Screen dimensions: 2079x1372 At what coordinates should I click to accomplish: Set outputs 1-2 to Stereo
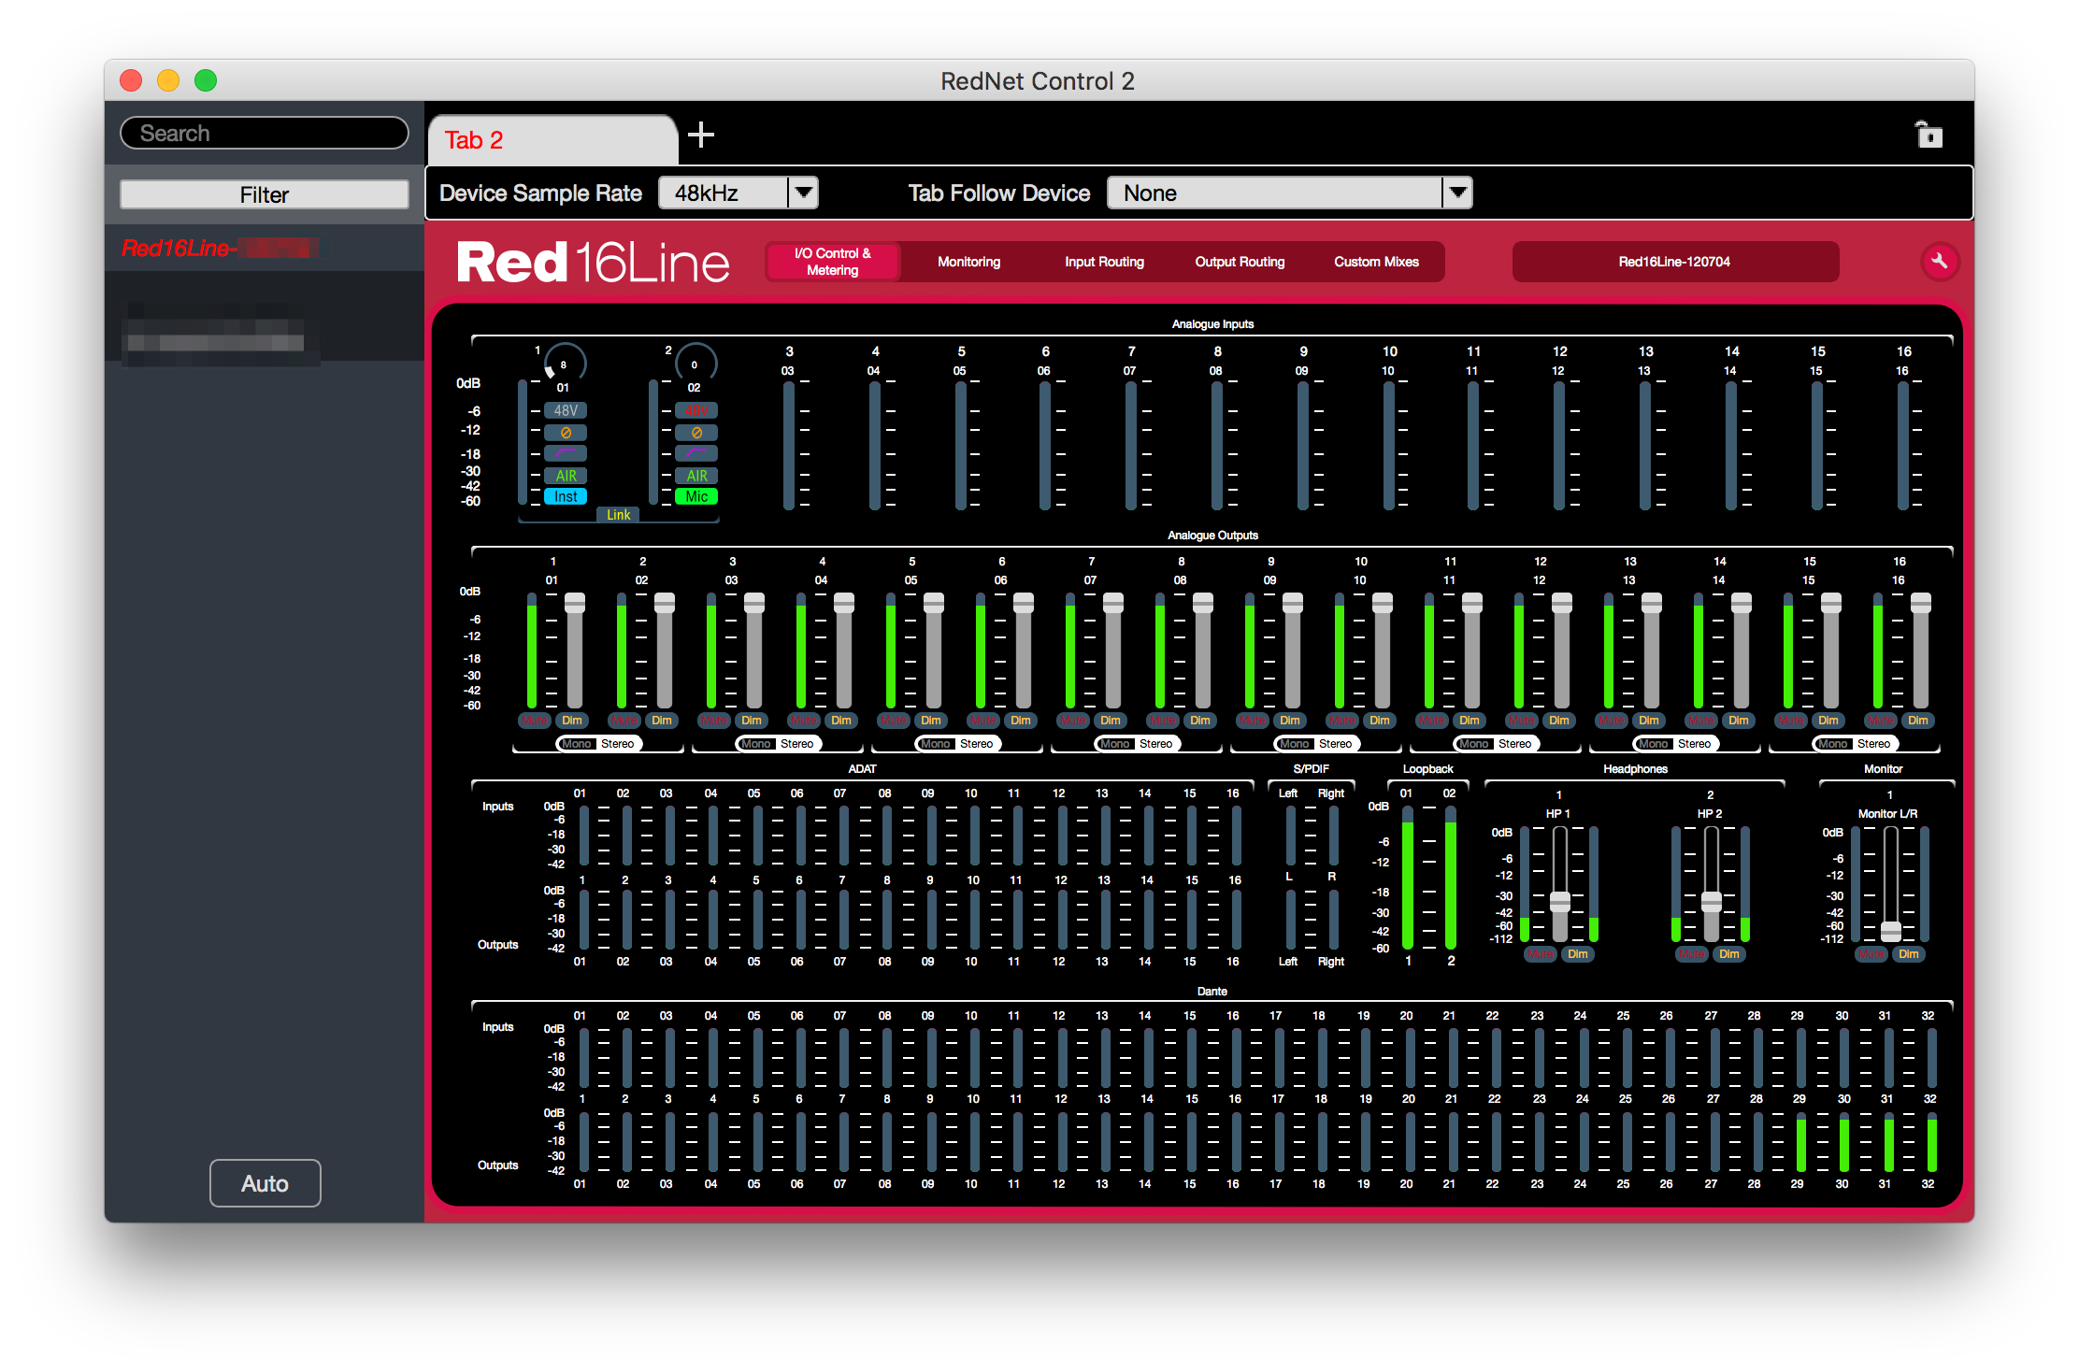pyautogui.click(x=618, y=744)
